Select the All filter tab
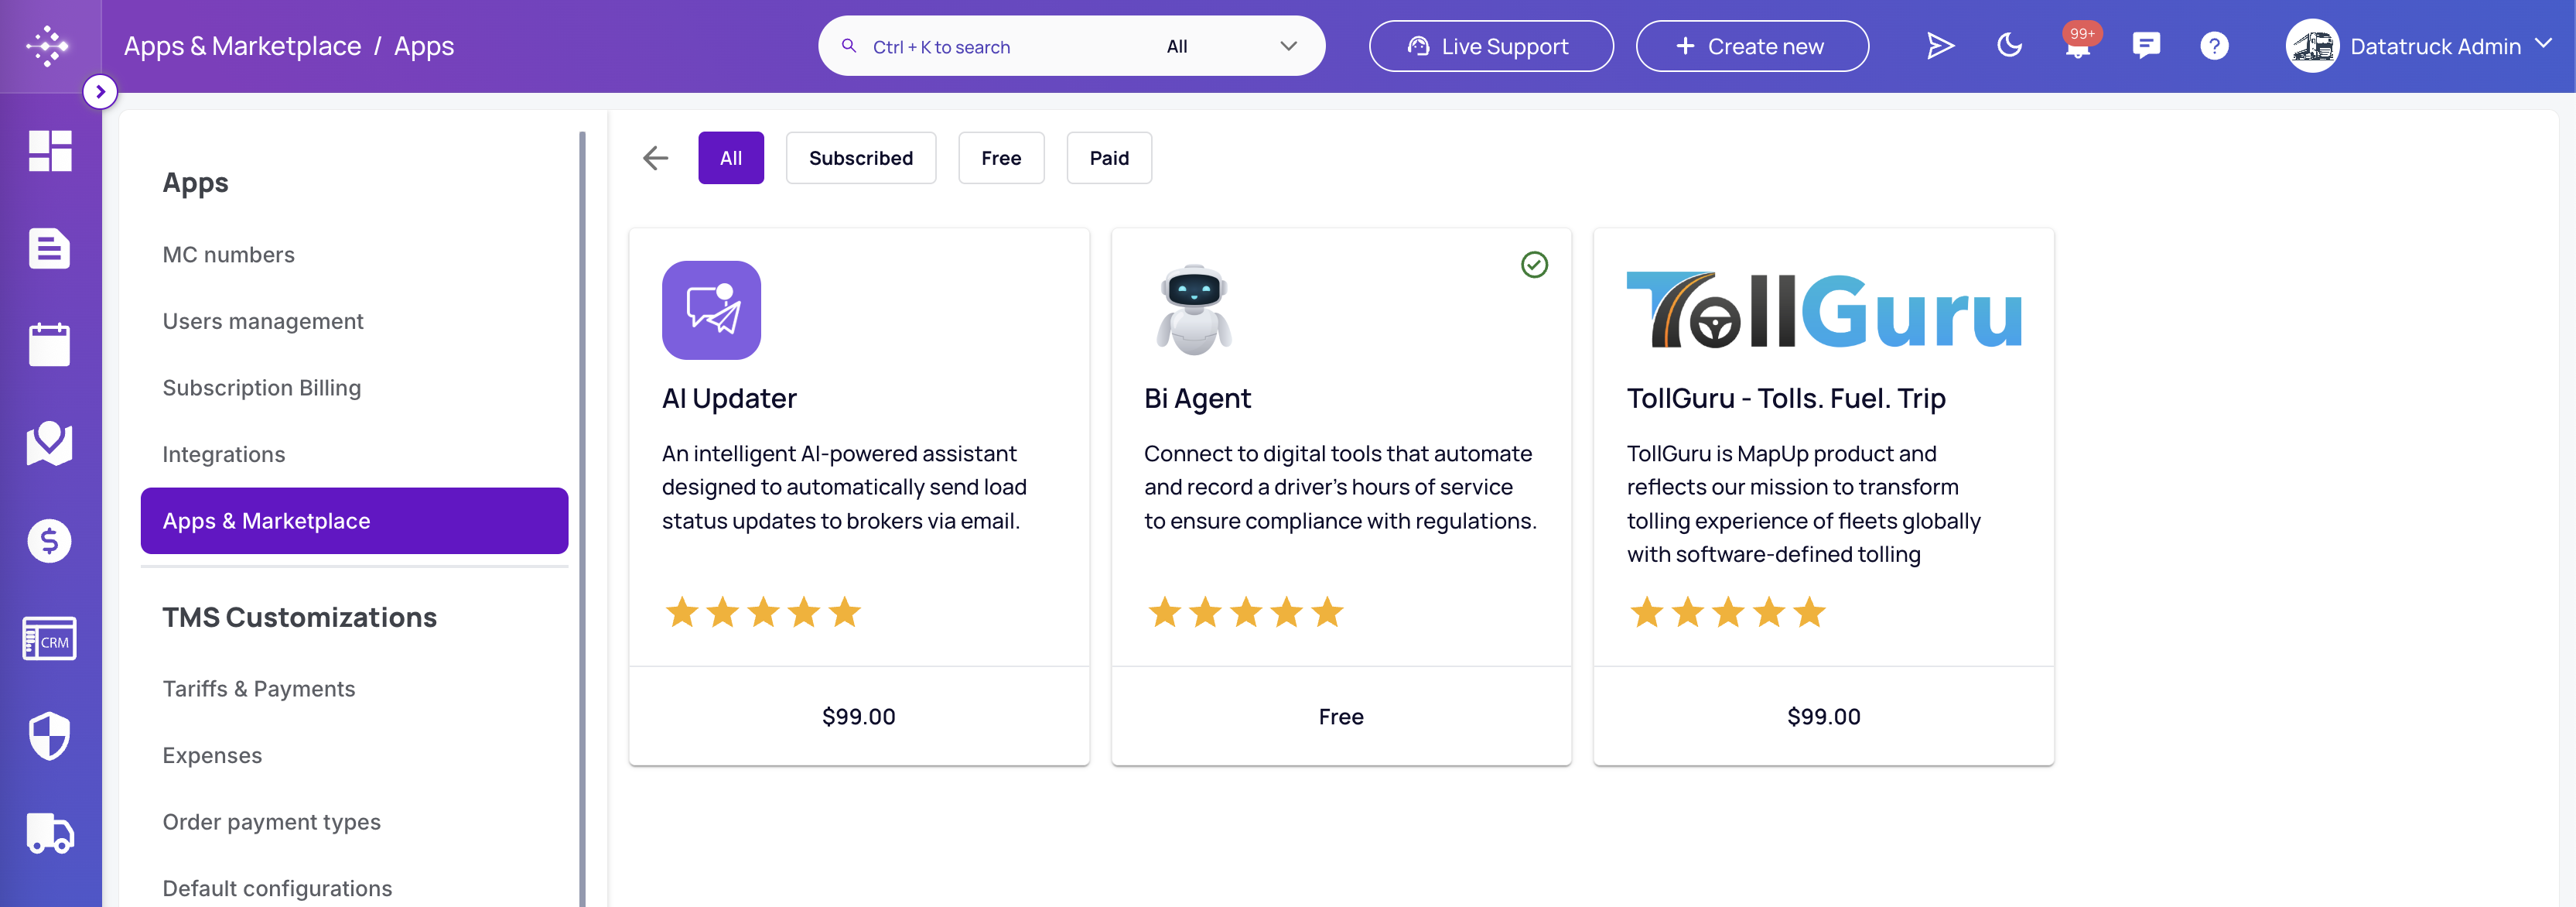 click(731, 158)
